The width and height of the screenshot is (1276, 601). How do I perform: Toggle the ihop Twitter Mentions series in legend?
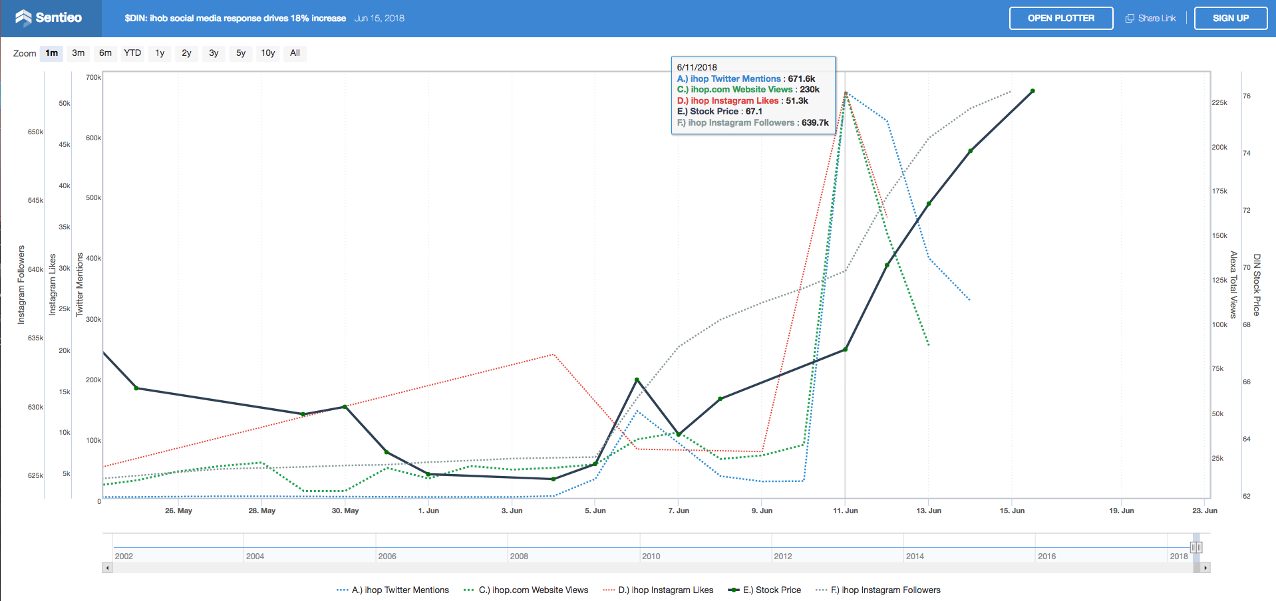pyautogui.click(x=393, y=590)
